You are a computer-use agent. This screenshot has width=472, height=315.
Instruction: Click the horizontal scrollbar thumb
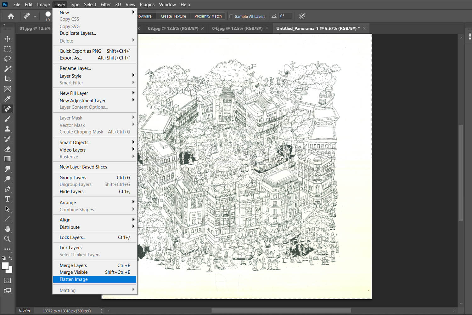tap(281, 311)
